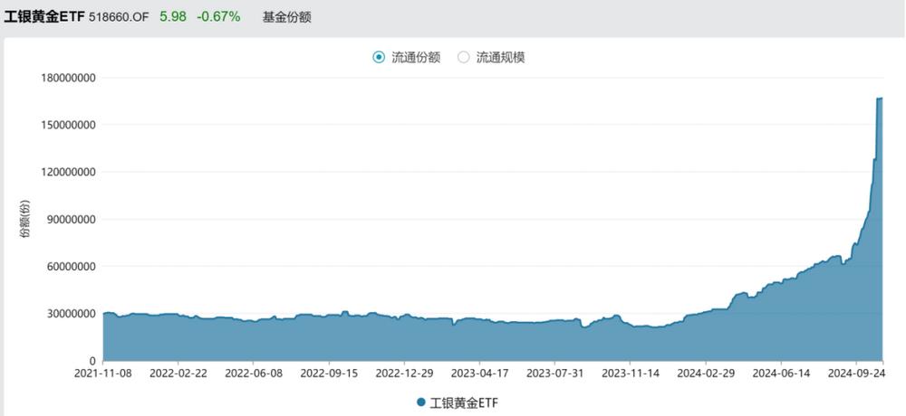Select the 流通规模 radio button

point(463,57)
